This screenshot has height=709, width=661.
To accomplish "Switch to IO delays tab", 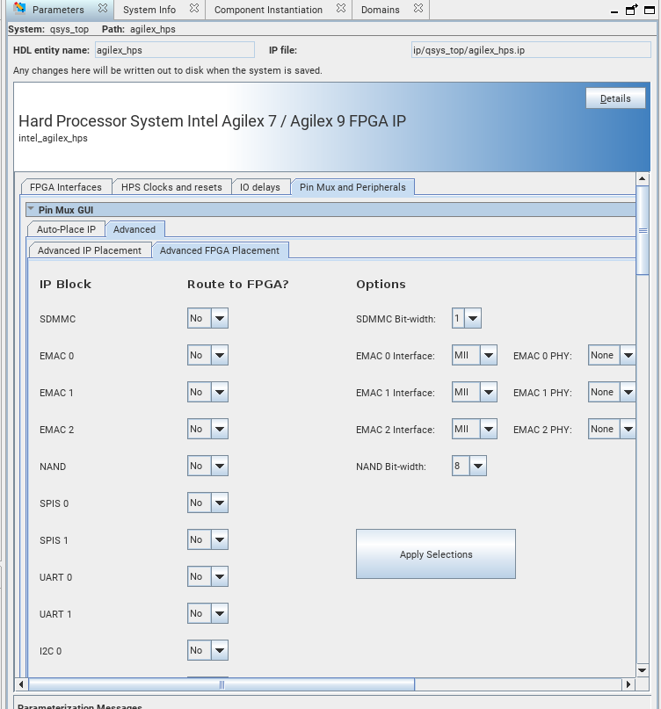I will (x=260, y=187).
